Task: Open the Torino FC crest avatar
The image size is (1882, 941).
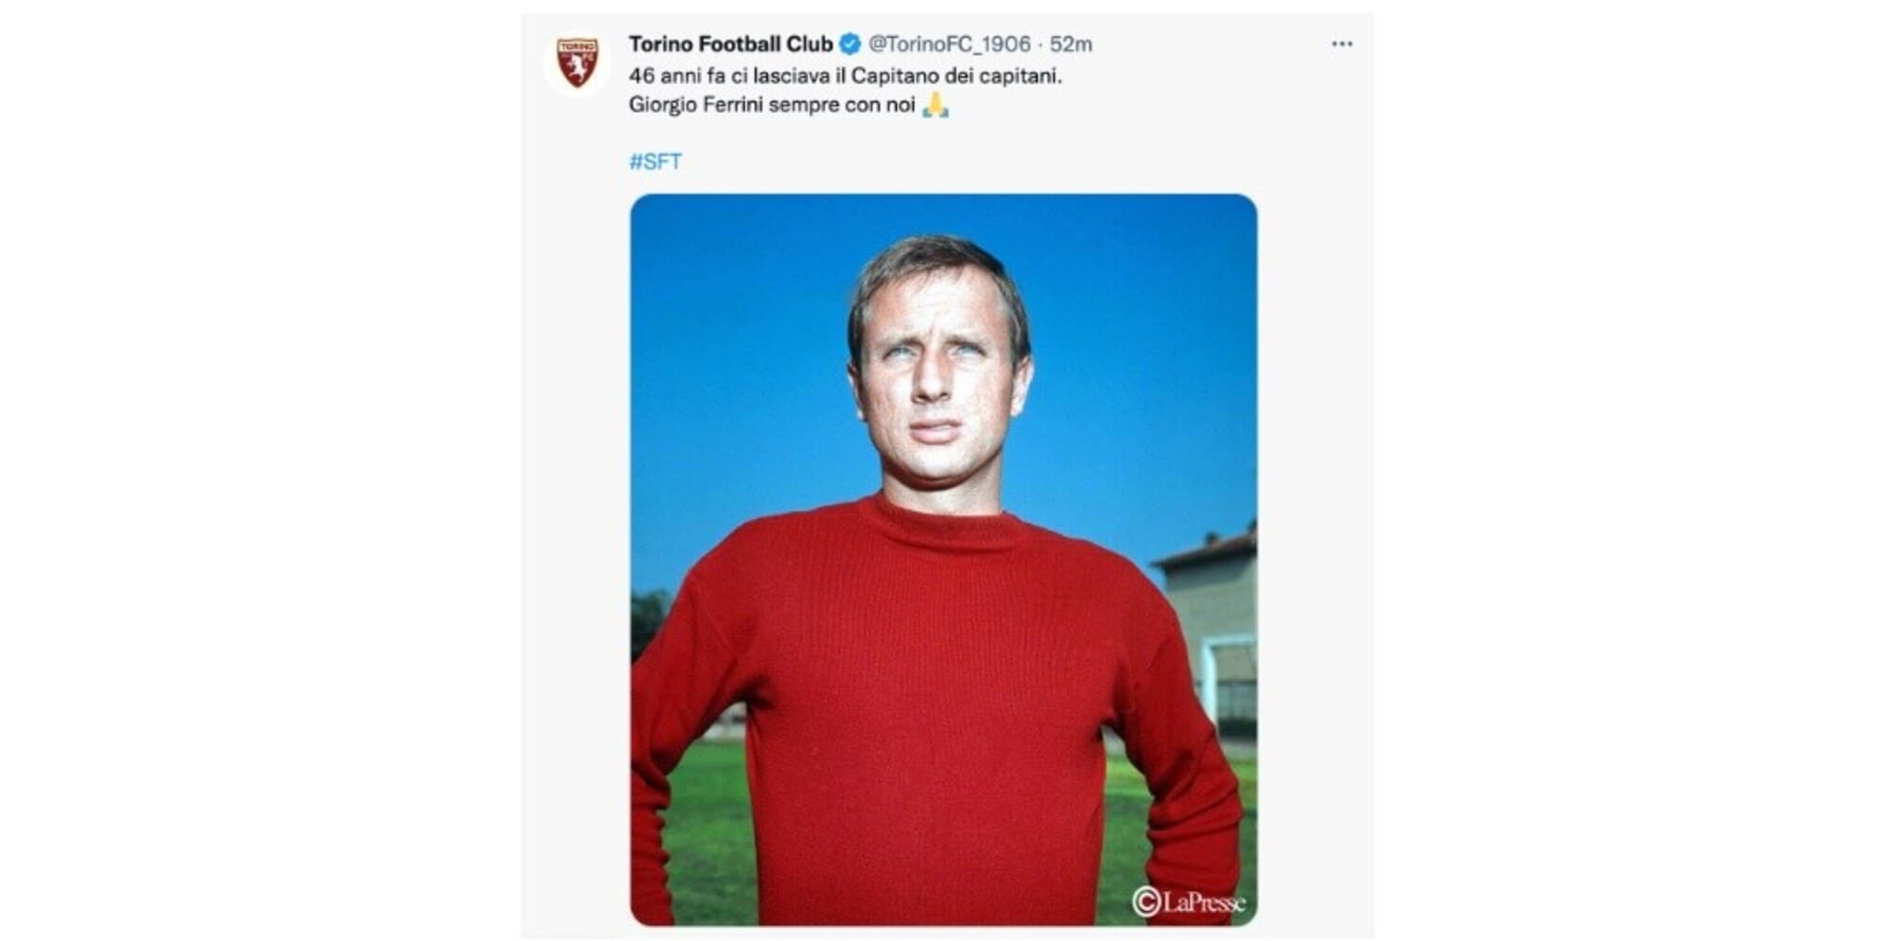Action: (x=577, y=63)
